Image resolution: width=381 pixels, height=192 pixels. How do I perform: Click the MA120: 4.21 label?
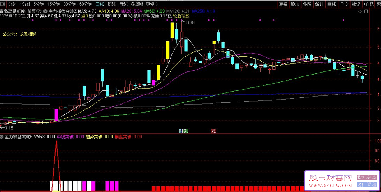178,11
